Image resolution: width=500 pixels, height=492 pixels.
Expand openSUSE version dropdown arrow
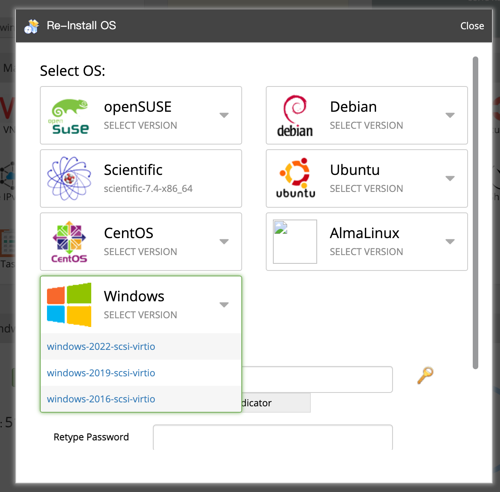pos(224,115)
